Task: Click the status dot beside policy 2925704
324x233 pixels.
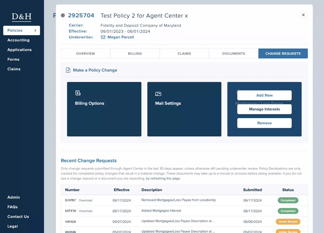Action: click(x=63, y=15)
